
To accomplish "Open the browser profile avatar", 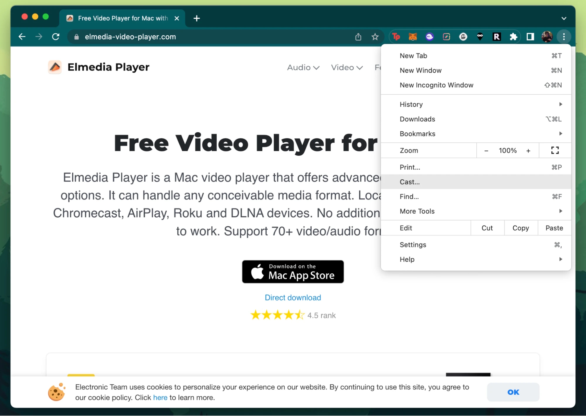I will [x=547, y=37].
